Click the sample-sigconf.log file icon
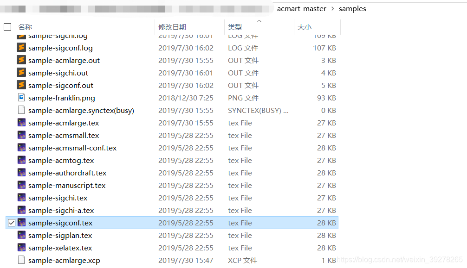This screenshot has width=467, height=268. tap(21, 48)
